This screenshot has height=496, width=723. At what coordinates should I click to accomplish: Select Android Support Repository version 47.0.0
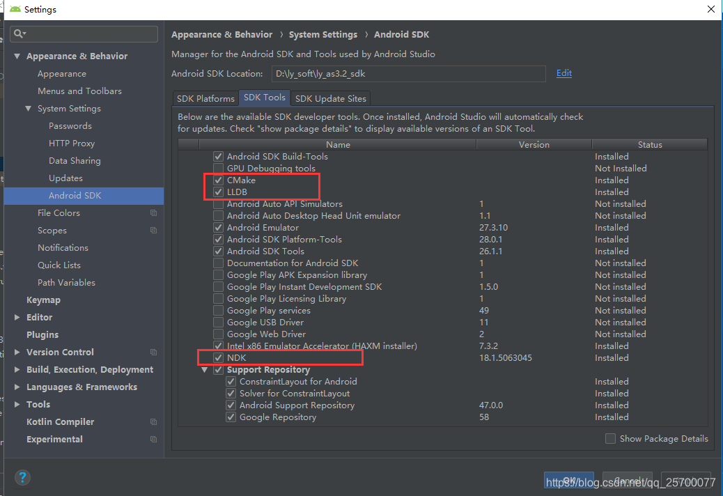[490, 405]
